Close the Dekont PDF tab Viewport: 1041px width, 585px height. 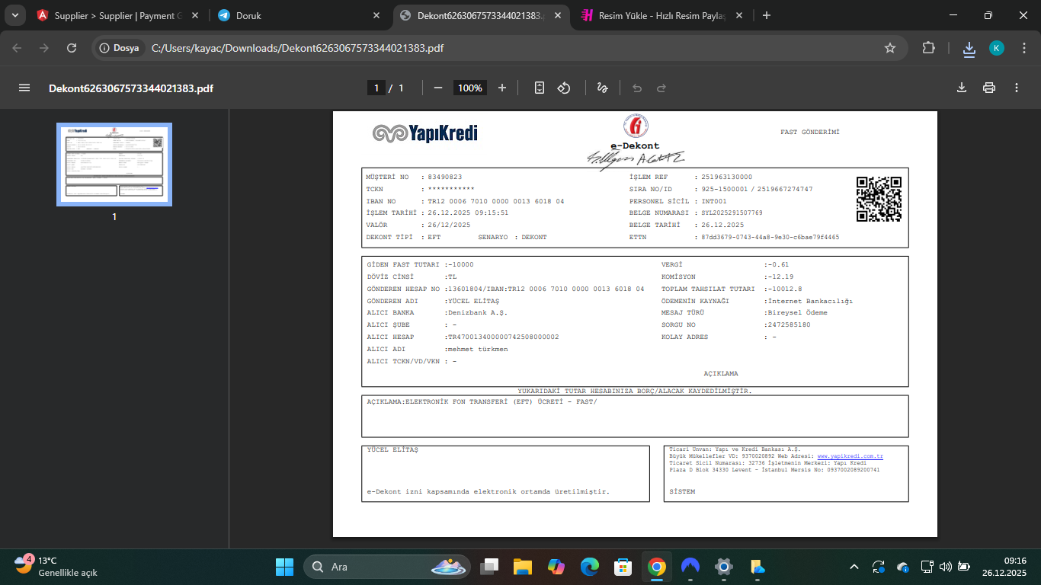coord(558,15)
